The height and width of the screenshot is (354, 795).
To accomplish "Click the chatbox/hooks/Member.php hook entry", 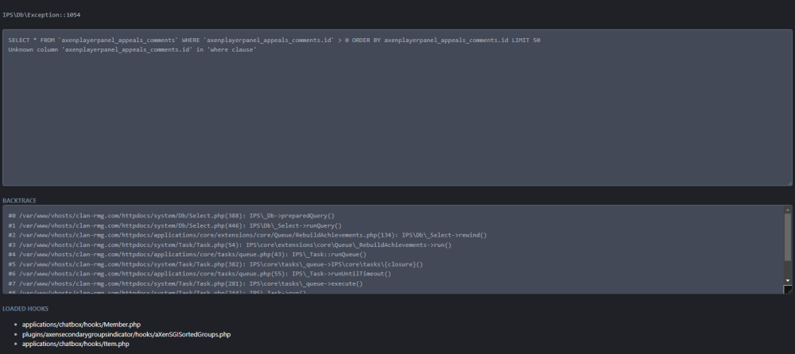I will click(81, 325).
